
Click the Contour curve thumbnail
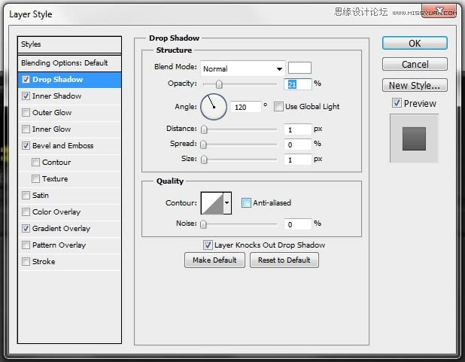pos(212,203)
